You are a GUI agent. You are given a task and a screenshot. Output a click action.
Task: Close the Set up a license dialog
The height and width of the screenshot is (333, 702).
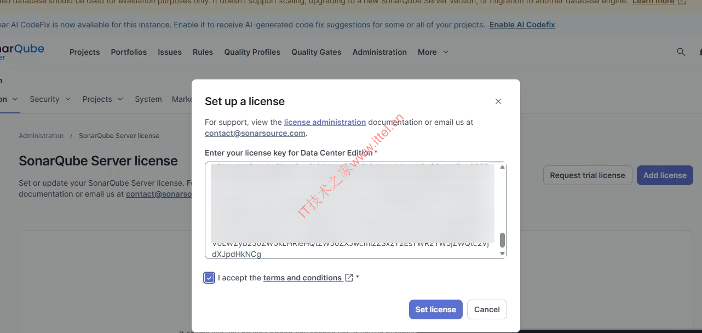pyautogui.click(x=498, y=101)
